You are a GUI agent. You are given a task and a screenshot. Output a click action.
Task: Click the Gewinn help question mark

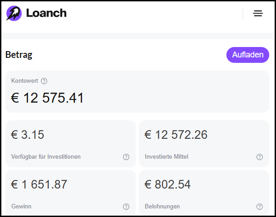126,207
